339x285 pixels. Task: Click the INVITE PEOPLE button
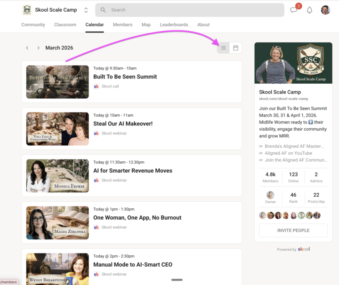coord(293,230)
